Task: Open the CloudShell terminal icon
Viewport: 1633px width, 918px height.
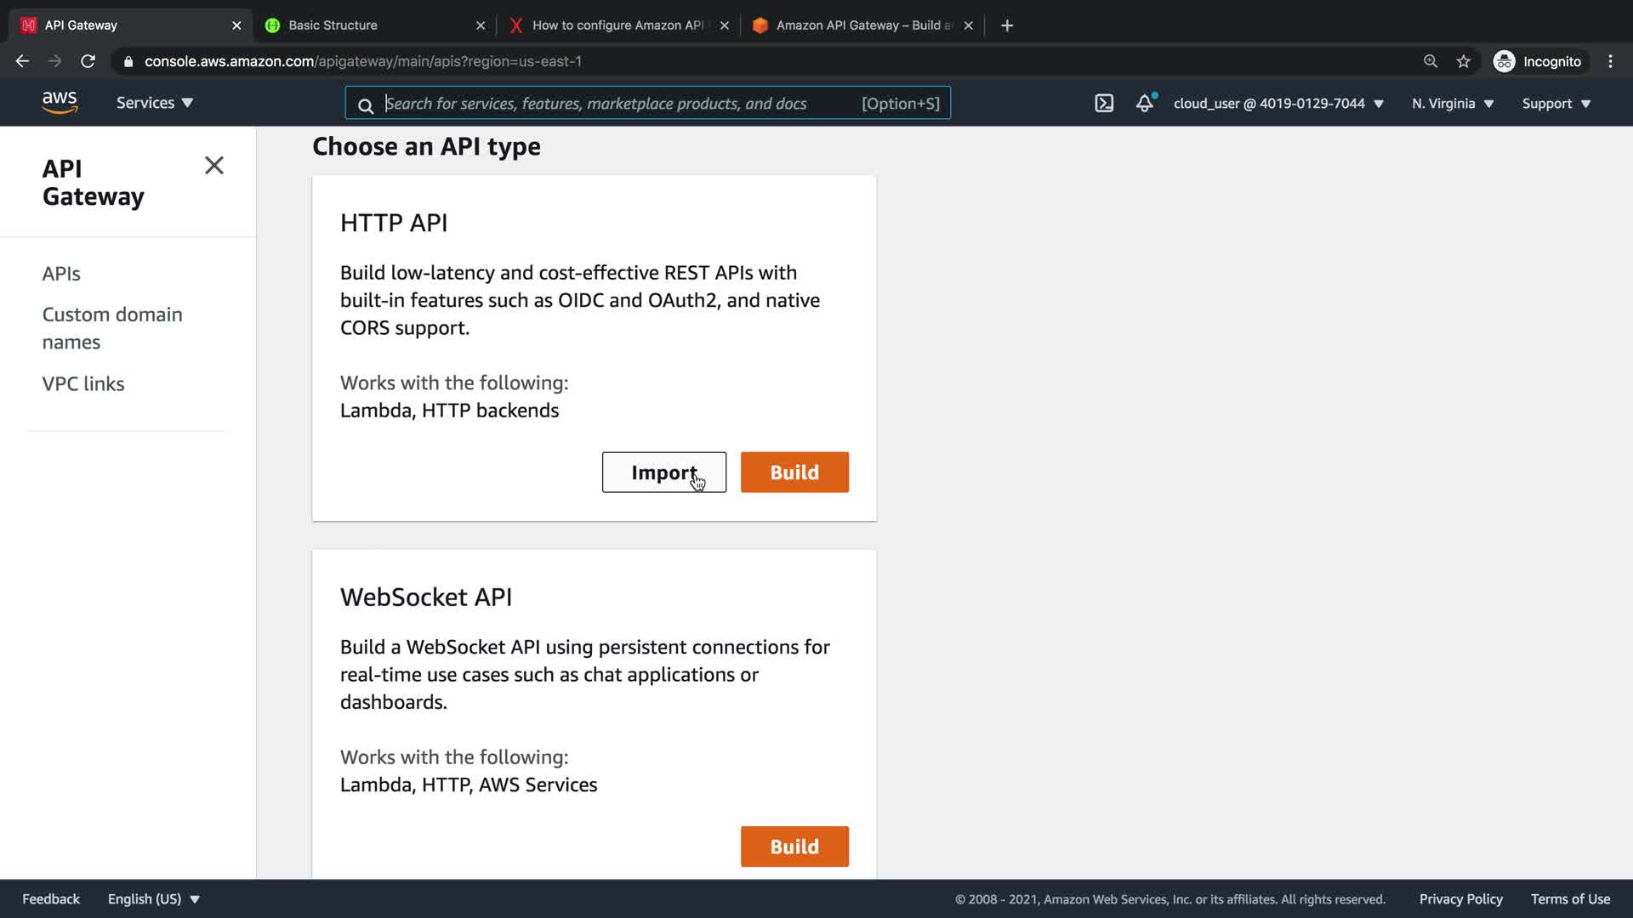Action: pos(1103,103)
